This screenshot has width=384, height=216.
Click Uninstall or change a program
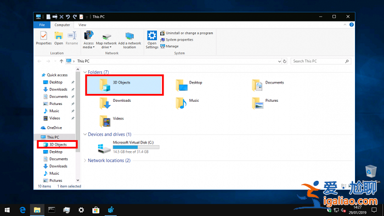coord(187,33)
